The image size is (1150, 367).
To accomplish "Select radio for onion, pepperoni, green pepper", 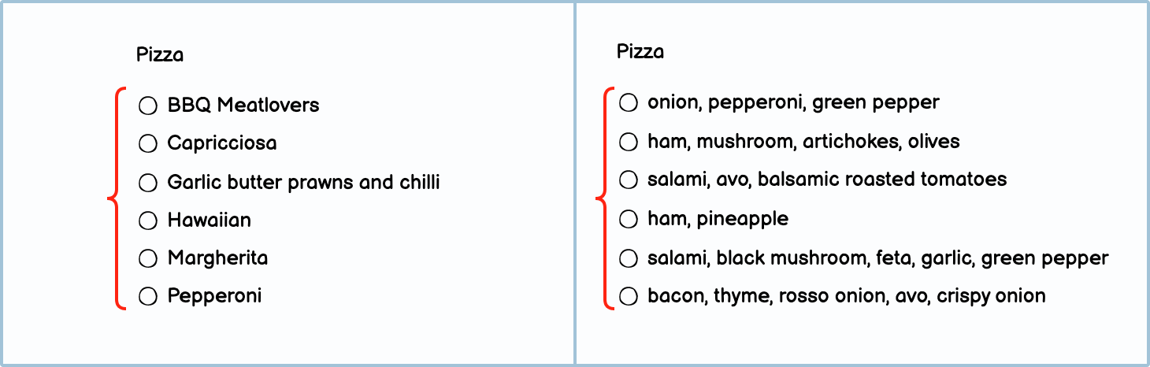I will [628, 102].
